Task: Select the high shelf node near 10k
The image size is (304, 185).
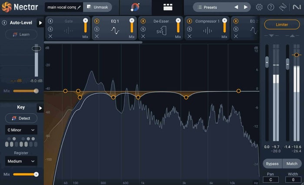Action: pyautogui.click(x=238, y=91)
